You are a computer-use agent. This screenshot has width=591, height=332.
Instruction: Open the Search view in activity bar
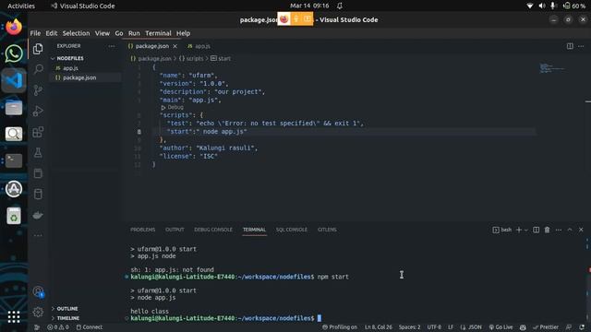point(38,69)
